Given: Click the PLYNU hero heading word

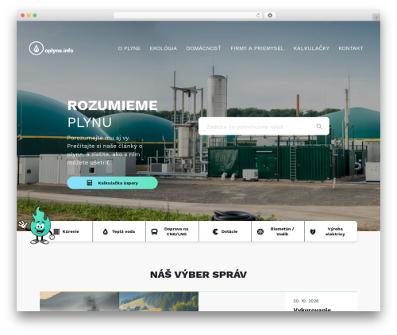Looking at the screenshot, I should 90,122.
